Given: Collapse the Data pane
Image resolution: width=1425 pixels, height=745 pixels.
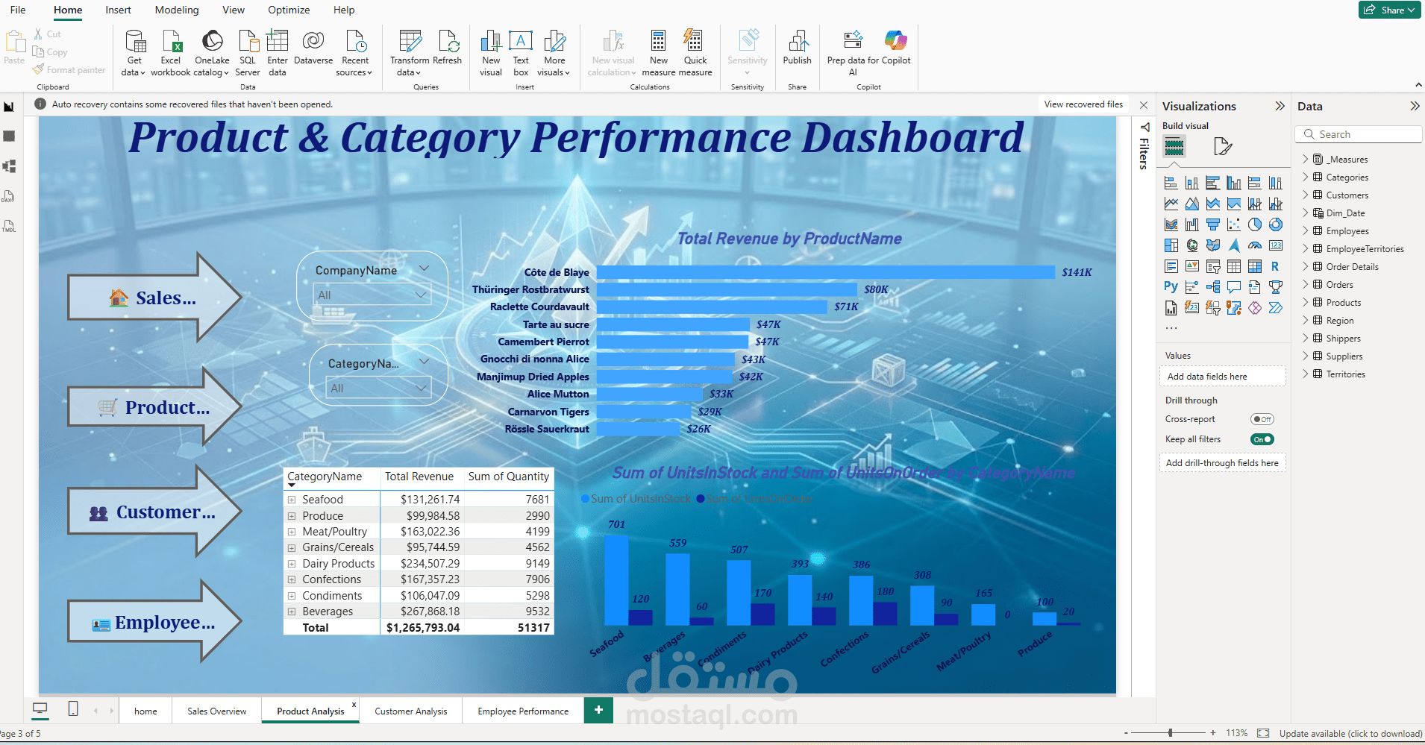Looking at the screenshot, I should [x=1415, y=106].
